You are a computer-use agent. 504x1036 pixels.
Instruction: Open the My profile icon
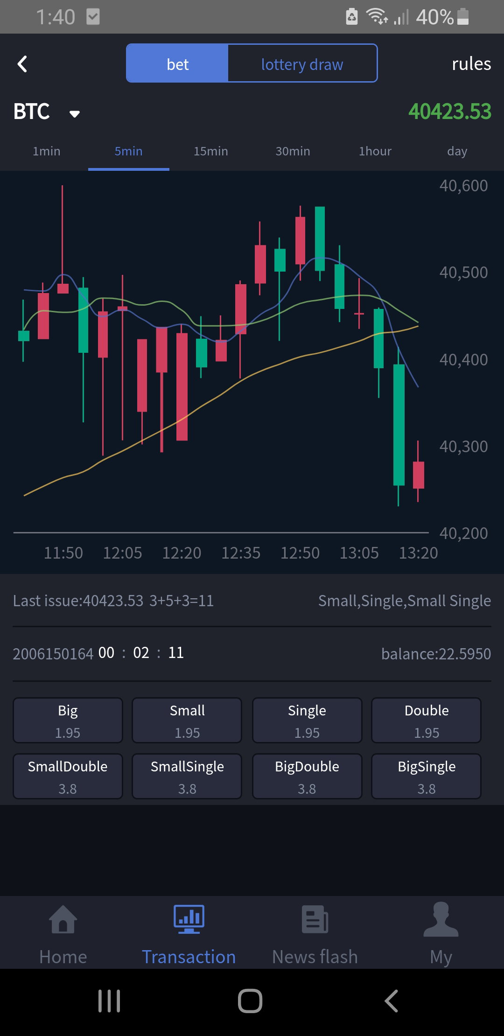tap(441, 919)
